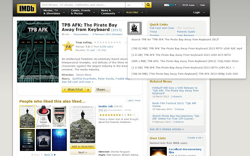Open the Inside Job title link

(x=105, y=106)
